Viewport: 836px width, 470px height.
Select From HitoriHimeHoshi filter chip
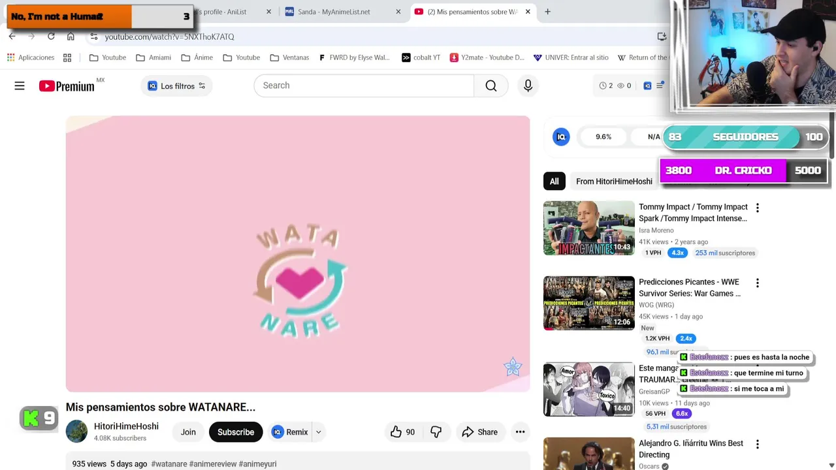tap(614, 181)
